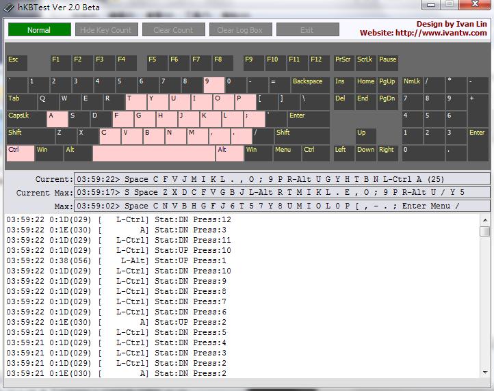Click the Clear Count button
This screenshot has height=391, width=494.
[x=173, y=30]
